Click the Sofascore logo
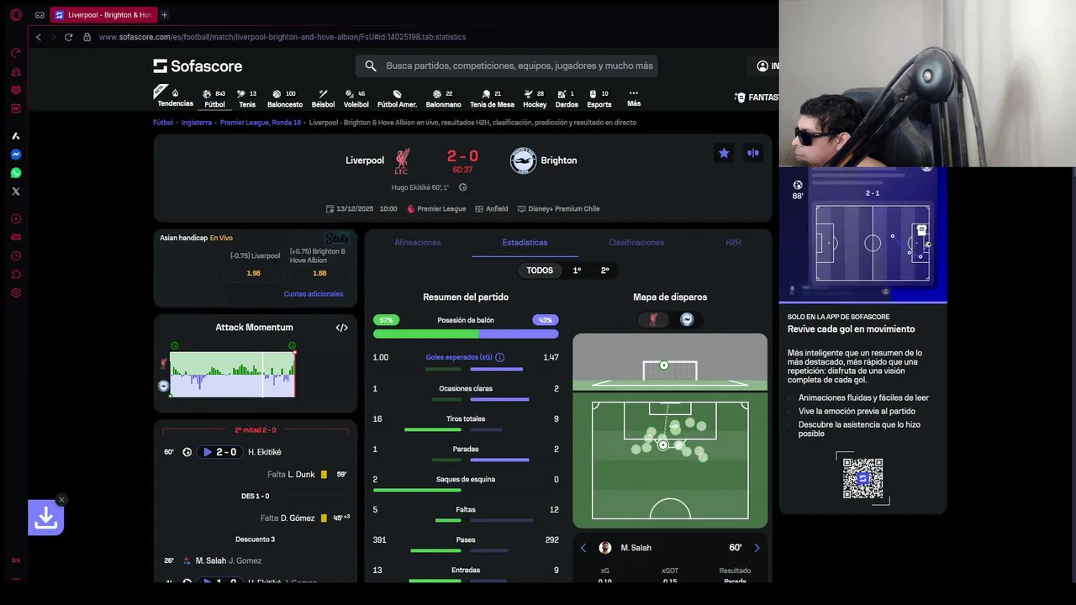 click(198, 66)
